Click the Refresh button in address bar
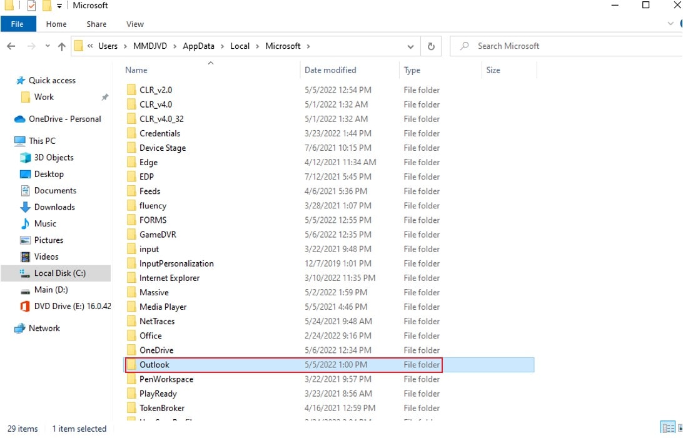Viewport: 683px width, 438px height. tap(431, 46)
